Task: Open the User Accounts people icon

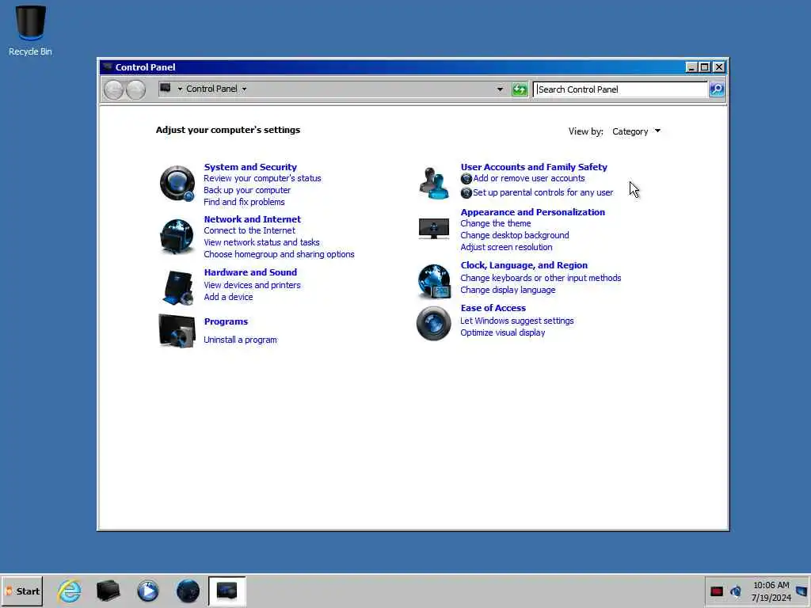Action: coord(433,183)
